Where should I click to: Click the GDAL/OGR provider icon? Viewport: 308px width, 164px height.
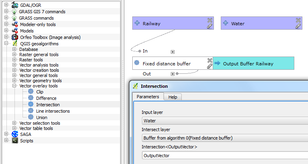click(15, 5)
